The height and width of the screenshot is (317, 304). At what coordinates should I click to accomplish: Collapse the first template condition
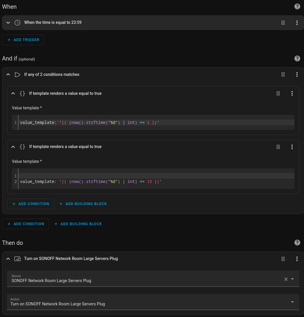(x=13, y=93)
